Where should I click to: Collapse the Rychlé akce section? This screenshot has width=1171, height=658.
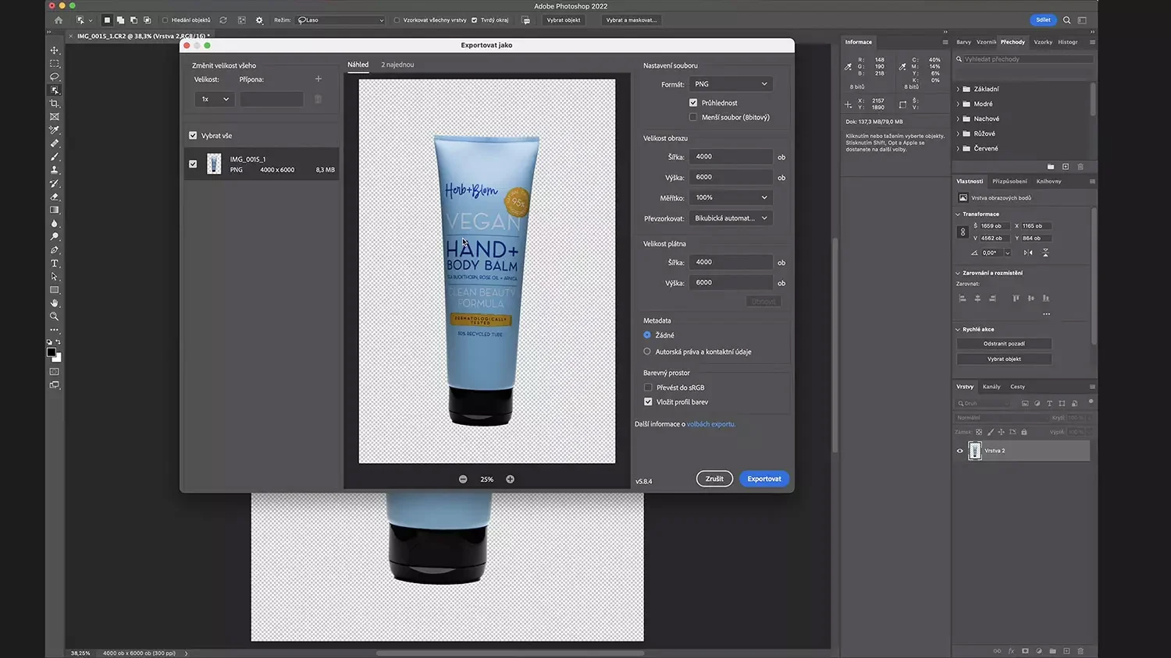click(x=959, y=329)
